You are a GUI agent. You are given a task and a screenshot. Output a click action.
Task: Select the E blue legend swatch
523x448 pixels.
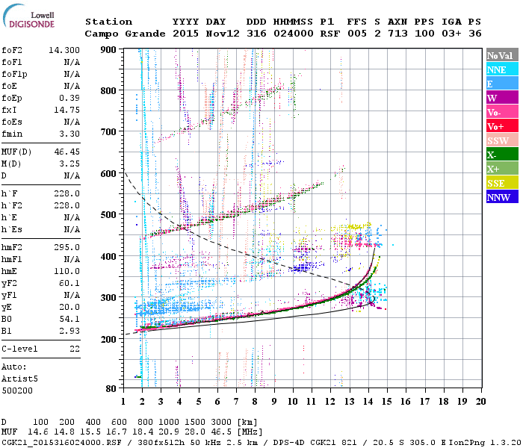[502, 84]
